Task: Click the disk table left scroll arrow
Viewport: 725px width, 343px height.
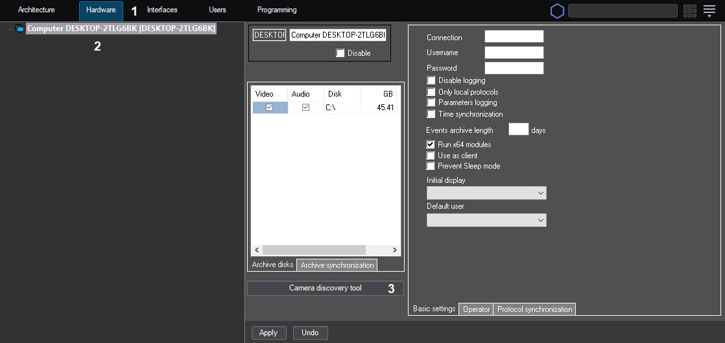Action: 257,250
